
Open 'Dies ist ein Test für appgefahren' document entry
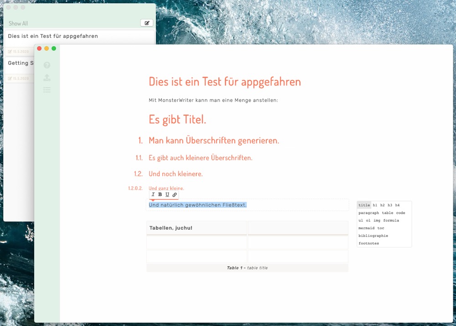pos(53,36)
